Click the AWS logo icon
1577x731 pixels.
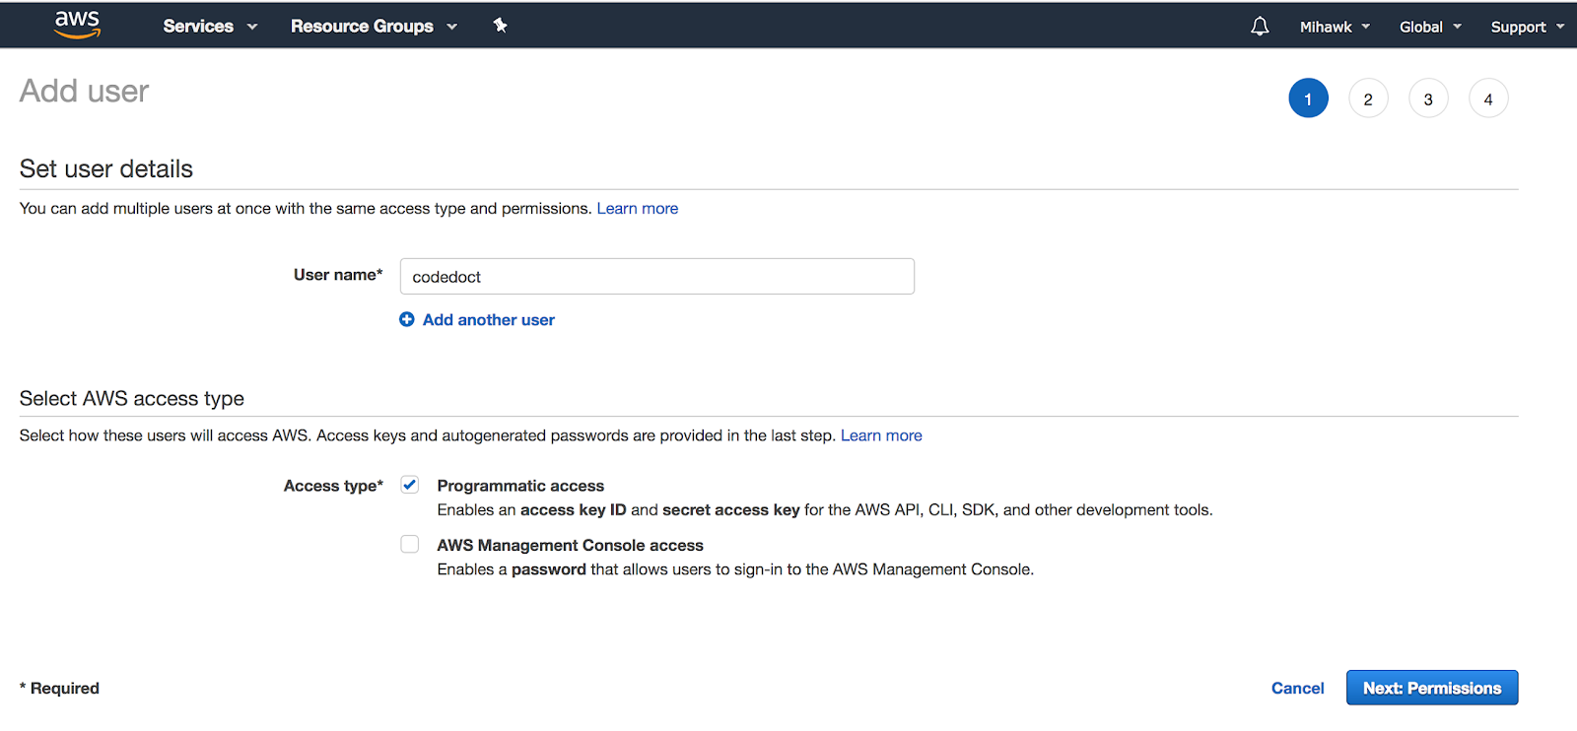click(x=77, y=25)
